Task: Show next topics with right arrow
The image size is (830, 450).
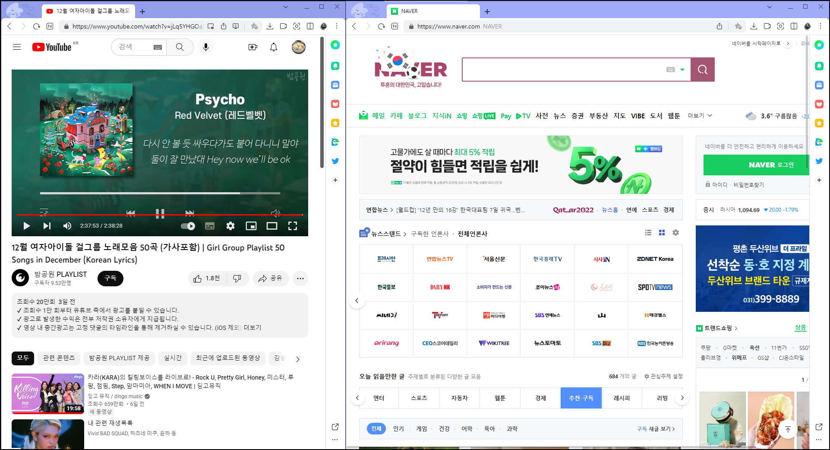Action: click(682, 398)
